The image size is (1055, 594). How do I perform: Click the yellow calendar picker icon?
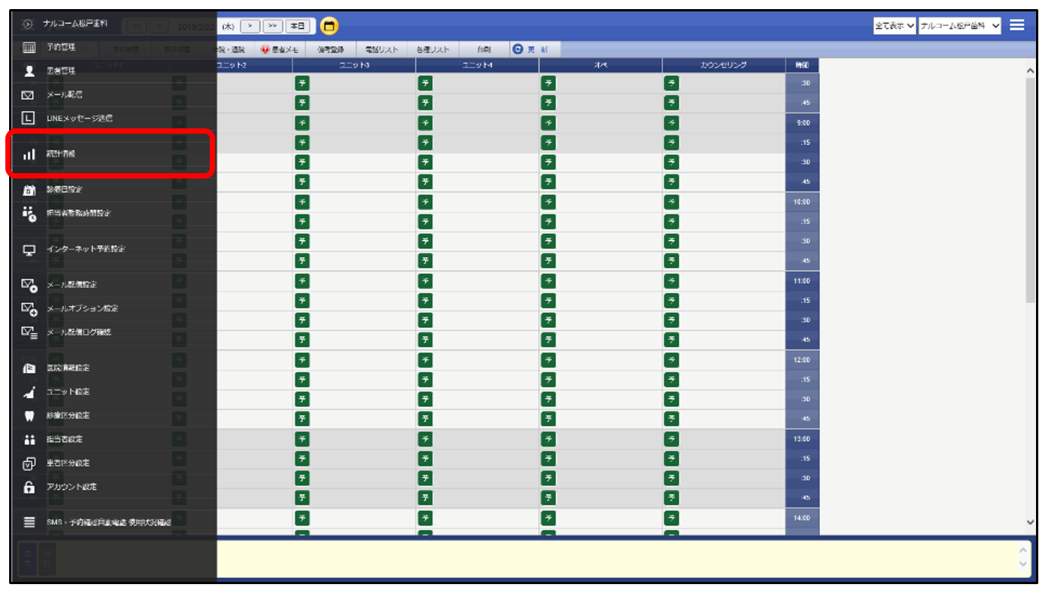(x=329, y=27)
